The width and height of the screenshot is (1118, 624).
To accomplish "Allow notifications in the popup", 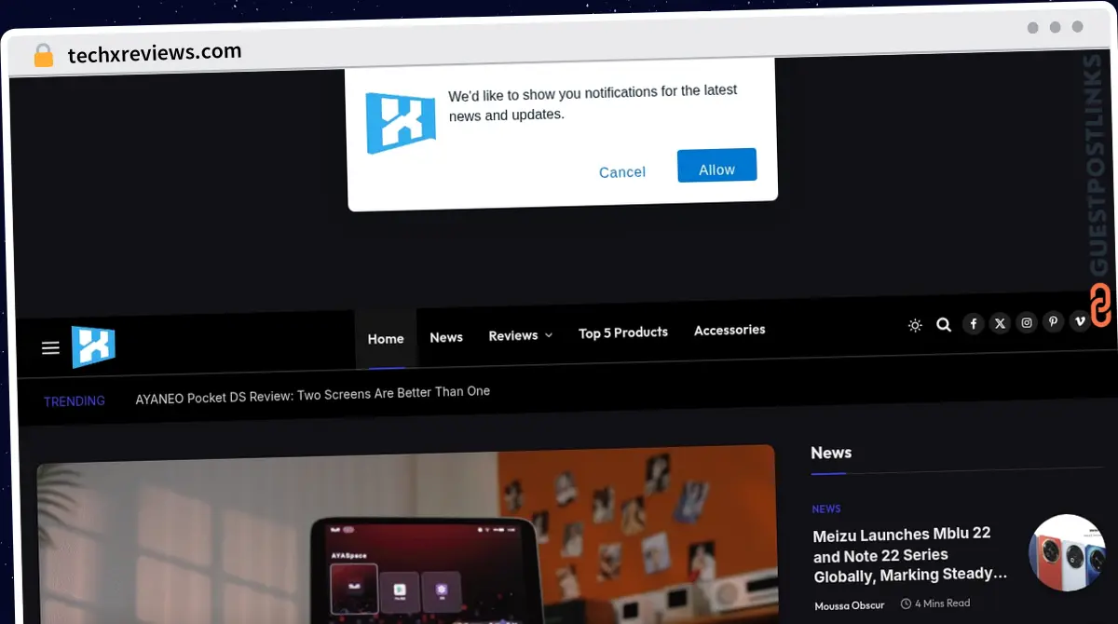I will point(716,169).
